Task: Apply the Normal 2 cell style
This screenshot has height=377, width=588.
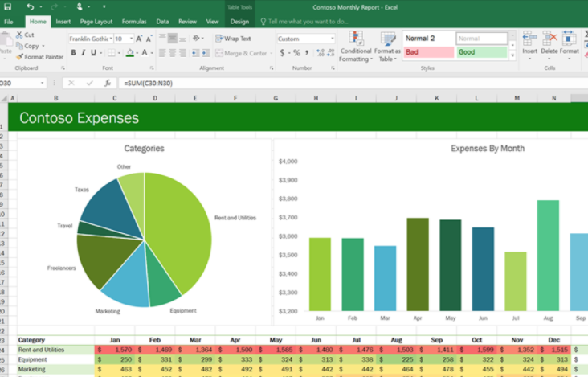Action: 429,39
